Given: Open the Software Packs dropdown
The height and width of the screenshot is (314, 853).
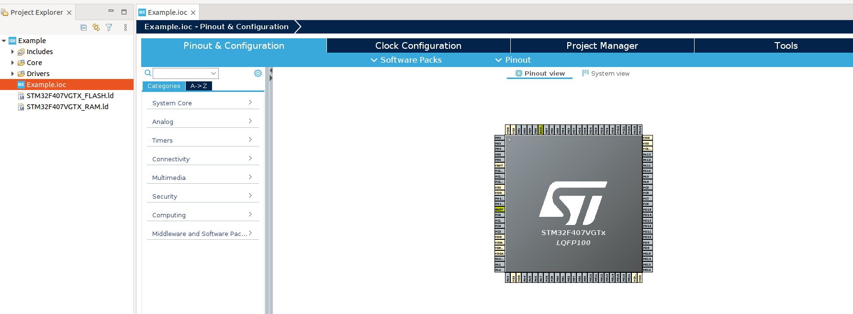Looking at the screenshot, I should click(x=406, y=60).
